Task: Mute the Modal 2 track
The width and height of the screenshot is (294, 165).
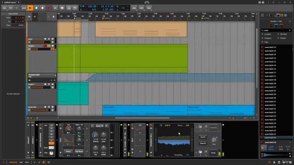Action: tap(52, 84)
